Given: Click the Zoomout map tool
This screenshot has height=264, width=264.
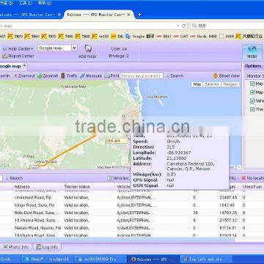Looking at the screenshot, I should pyautogui.click(x=24, y=76).
